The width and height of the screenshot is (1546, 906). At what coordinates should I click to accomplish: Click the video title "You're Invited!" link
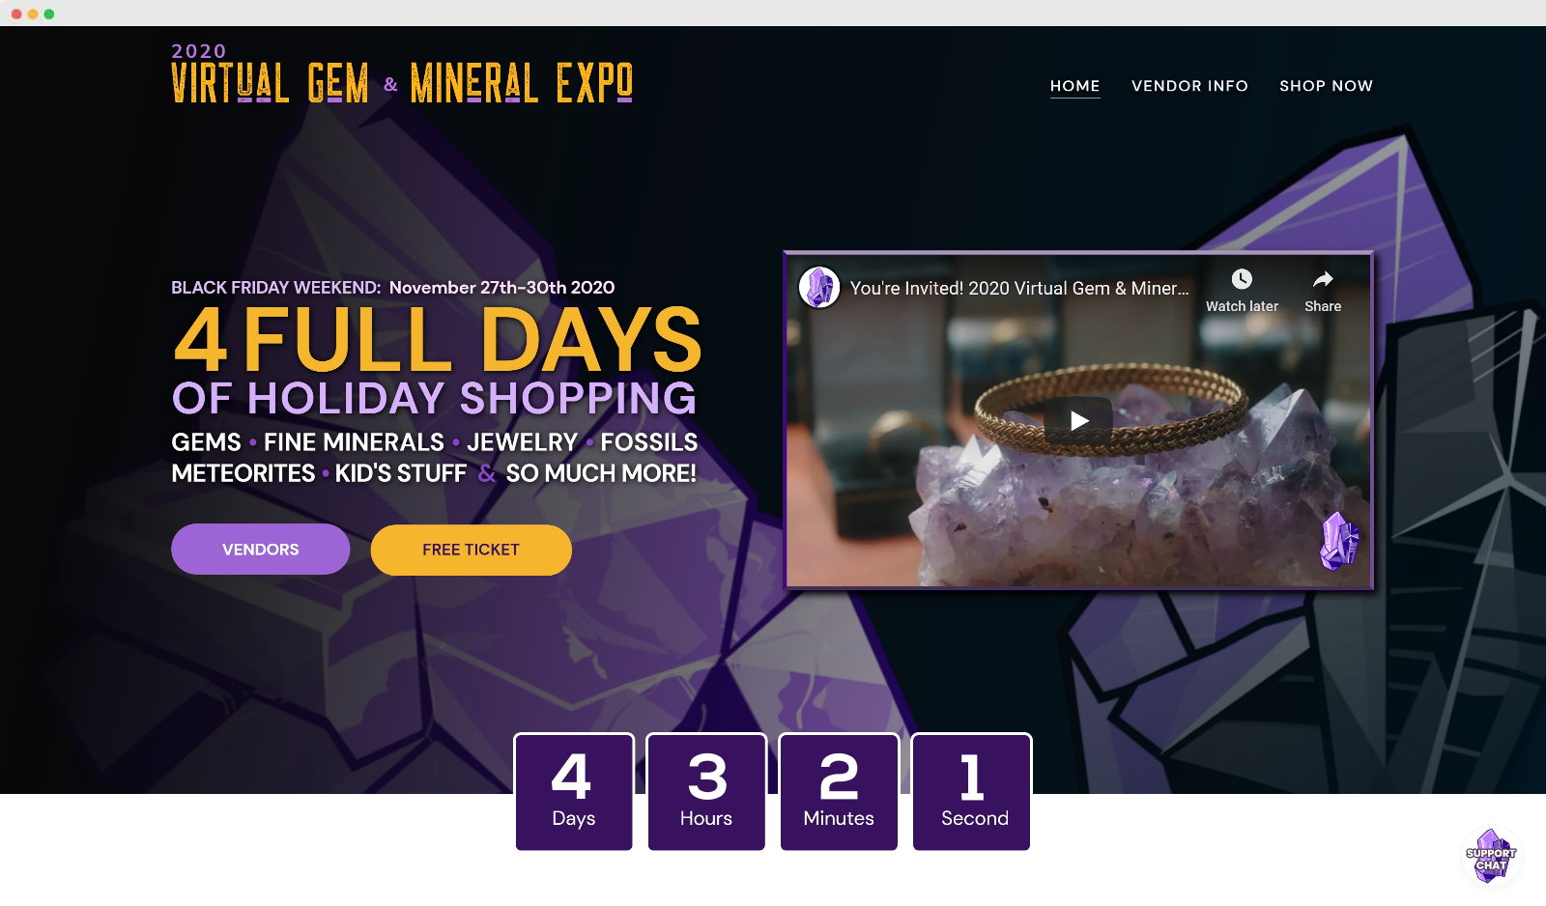click(x=1019, y=288)
